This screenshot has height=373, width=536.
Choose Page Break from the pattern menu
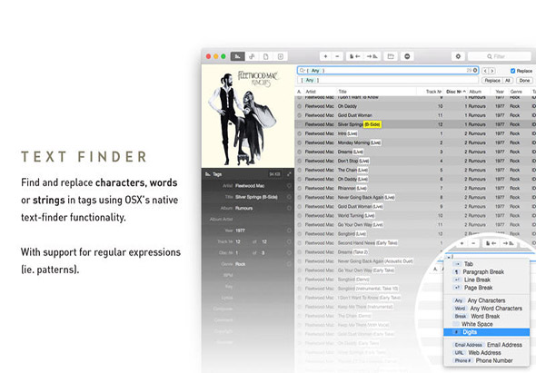coord(486,288)
